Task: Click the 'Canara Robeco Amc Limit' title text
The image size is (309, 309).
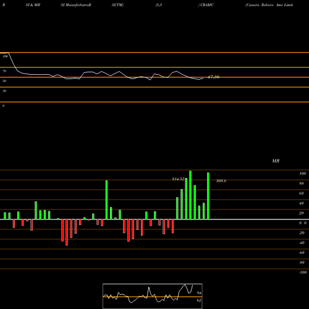Action: pyautogui.click(x=269, y=5)
